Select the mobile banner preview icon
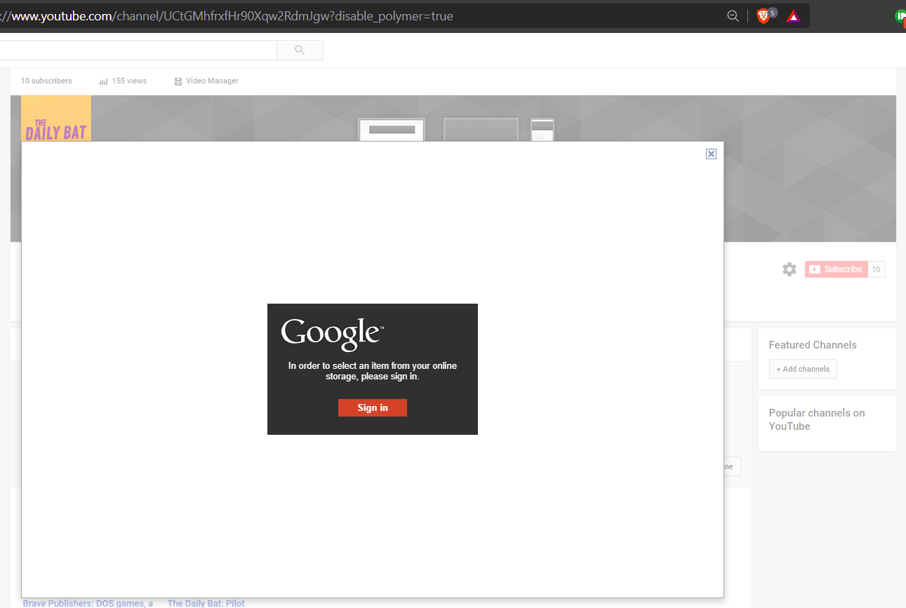Image resolution: width=906 pixels, height=608 pixels. point(542,130)
